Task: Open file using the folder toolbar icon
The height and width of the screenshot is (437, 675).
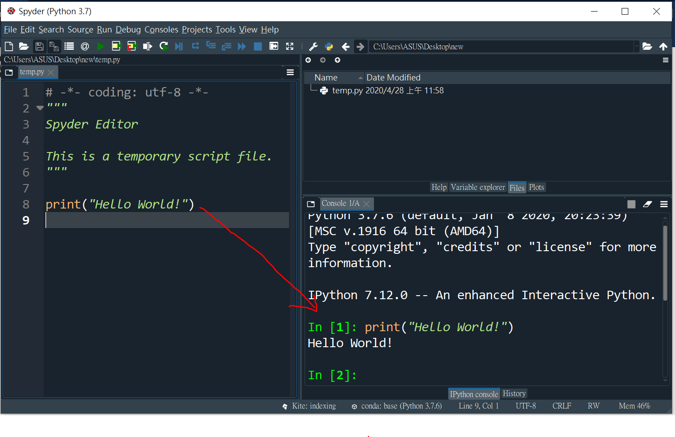Action: click(24, 46)
